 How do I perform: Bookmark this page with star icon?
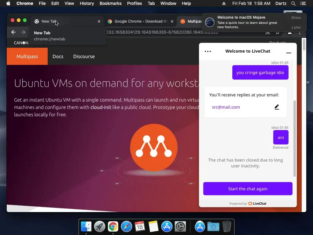[278, 32]
